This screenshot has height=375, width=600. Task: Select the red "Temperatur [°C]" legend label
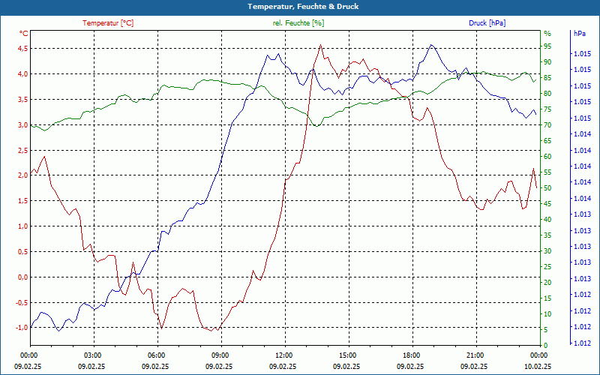[108, 23]
